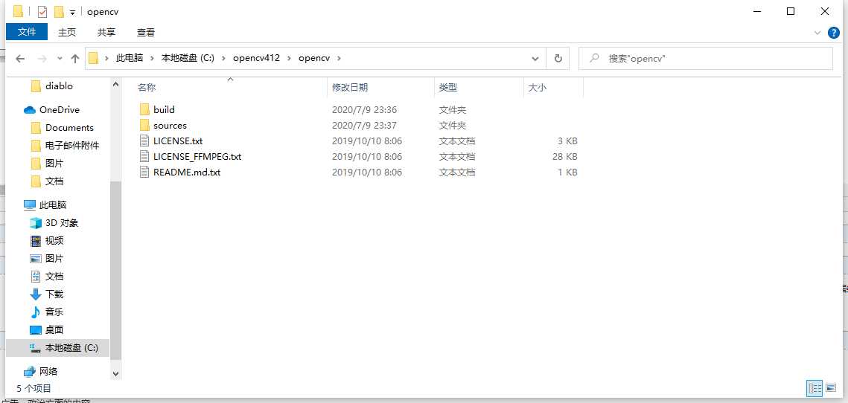
Task: Open the 主页 ribbon tab
Action: [67, 33]
